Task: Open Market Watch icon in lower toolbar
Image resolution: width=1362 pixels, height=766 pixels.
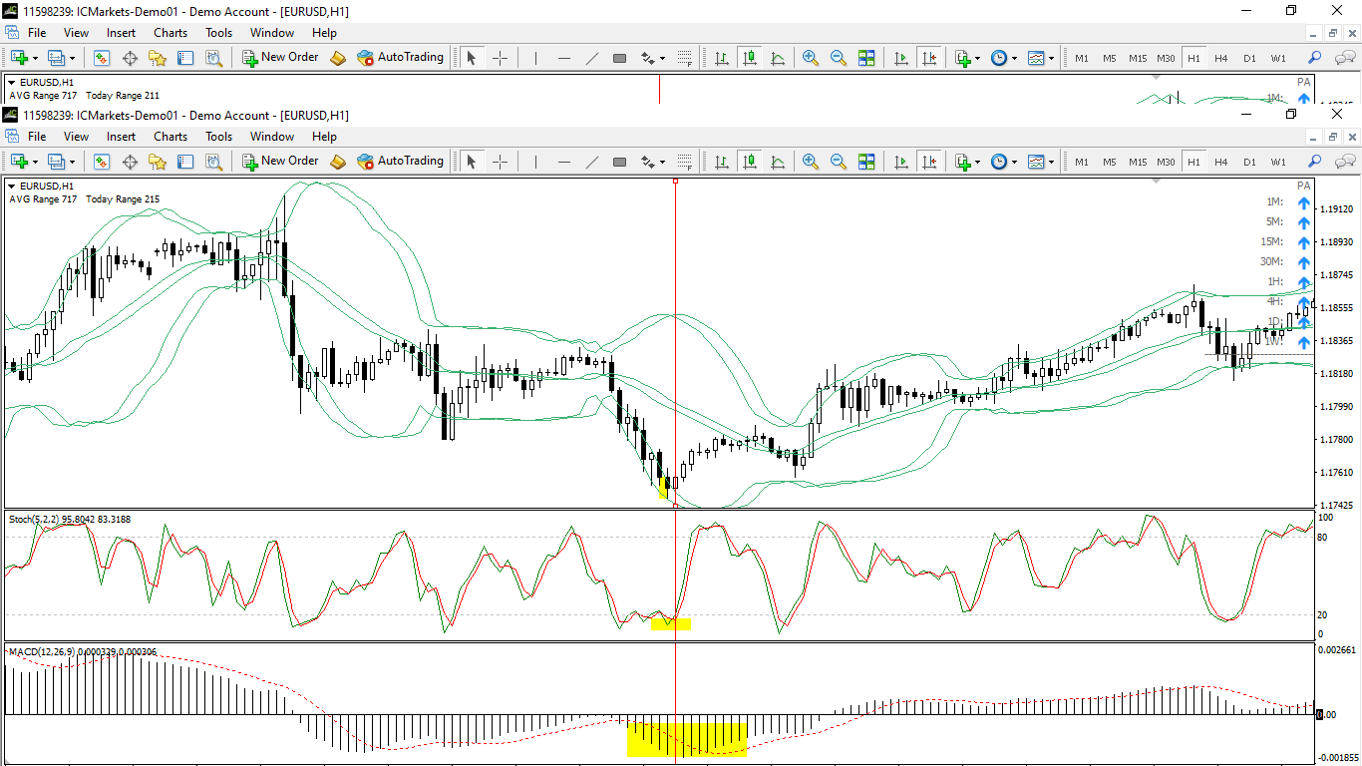Action: tap(101, 162)
